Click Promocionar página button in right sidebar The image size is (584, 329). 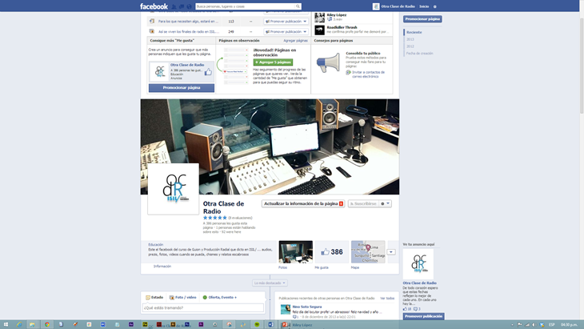point(422,19)
